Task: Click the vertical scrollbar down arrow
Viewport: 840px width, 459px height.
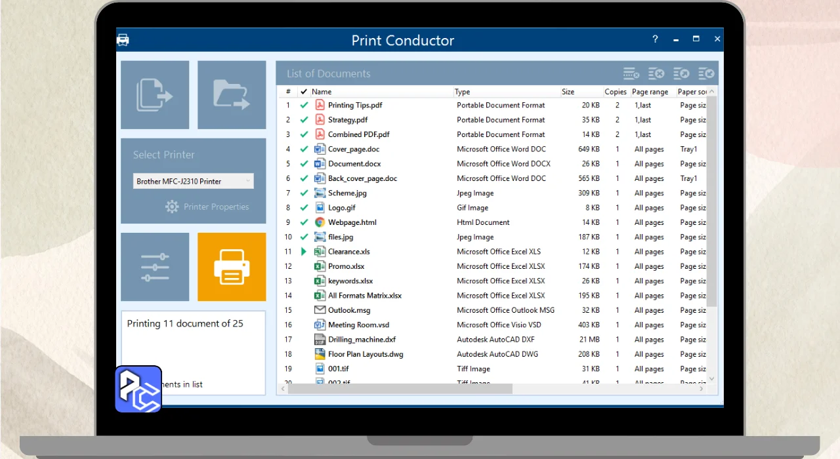Action: tap(712, 379)
